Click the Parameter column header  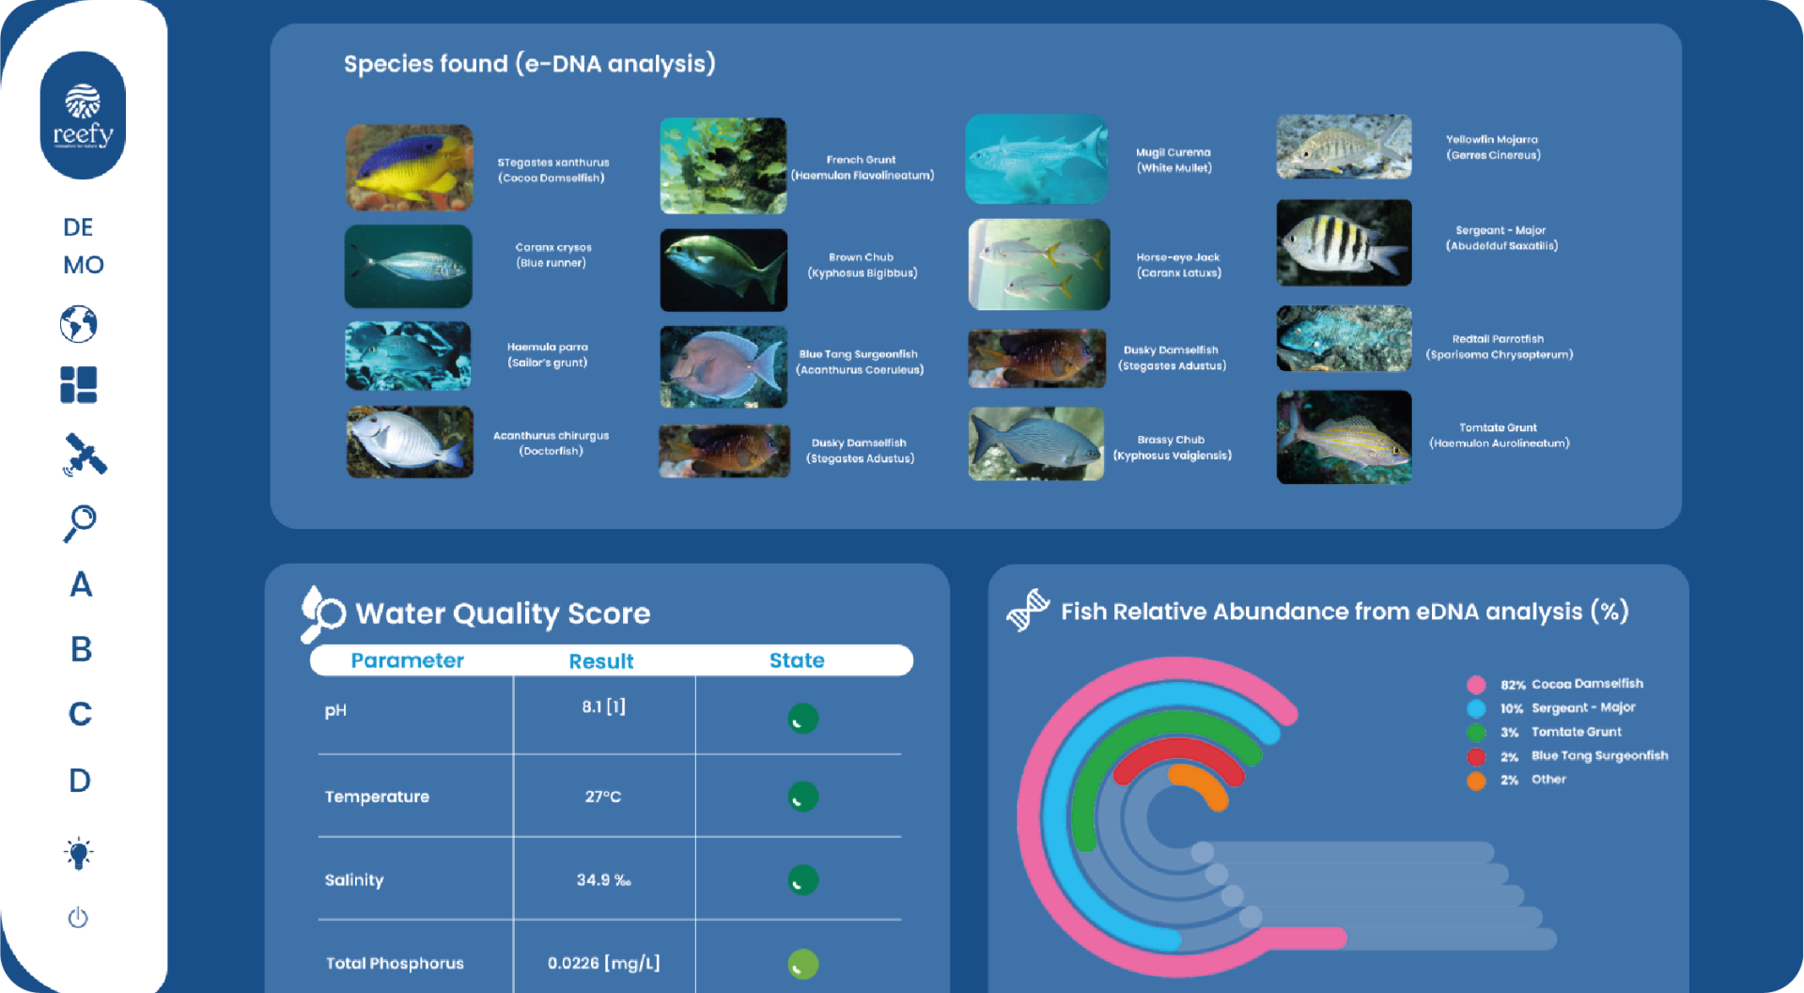pos(408,660)
